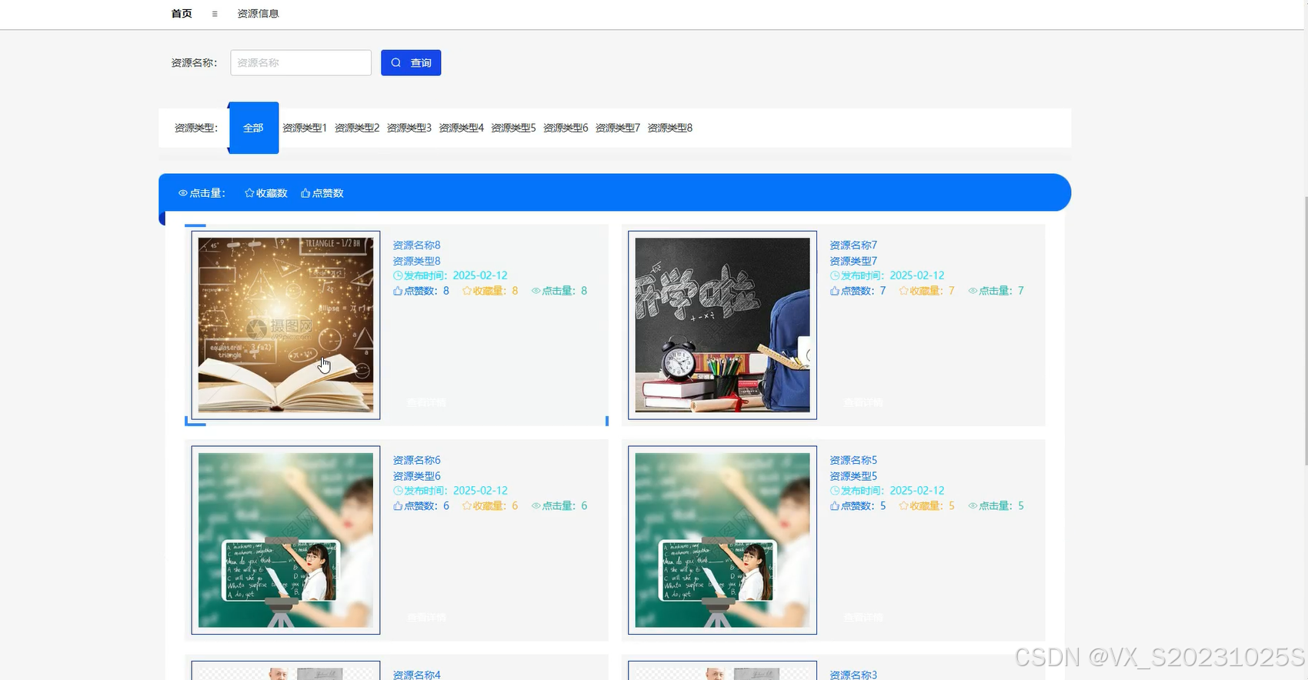Filter by 资源类型3
1308x680 pixels.
coord(409,128)
